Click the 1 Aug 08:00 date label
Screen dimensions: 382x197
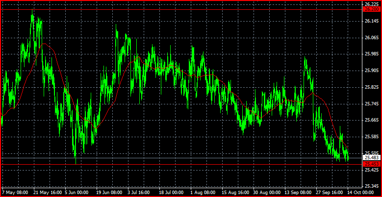pos(204,192)
